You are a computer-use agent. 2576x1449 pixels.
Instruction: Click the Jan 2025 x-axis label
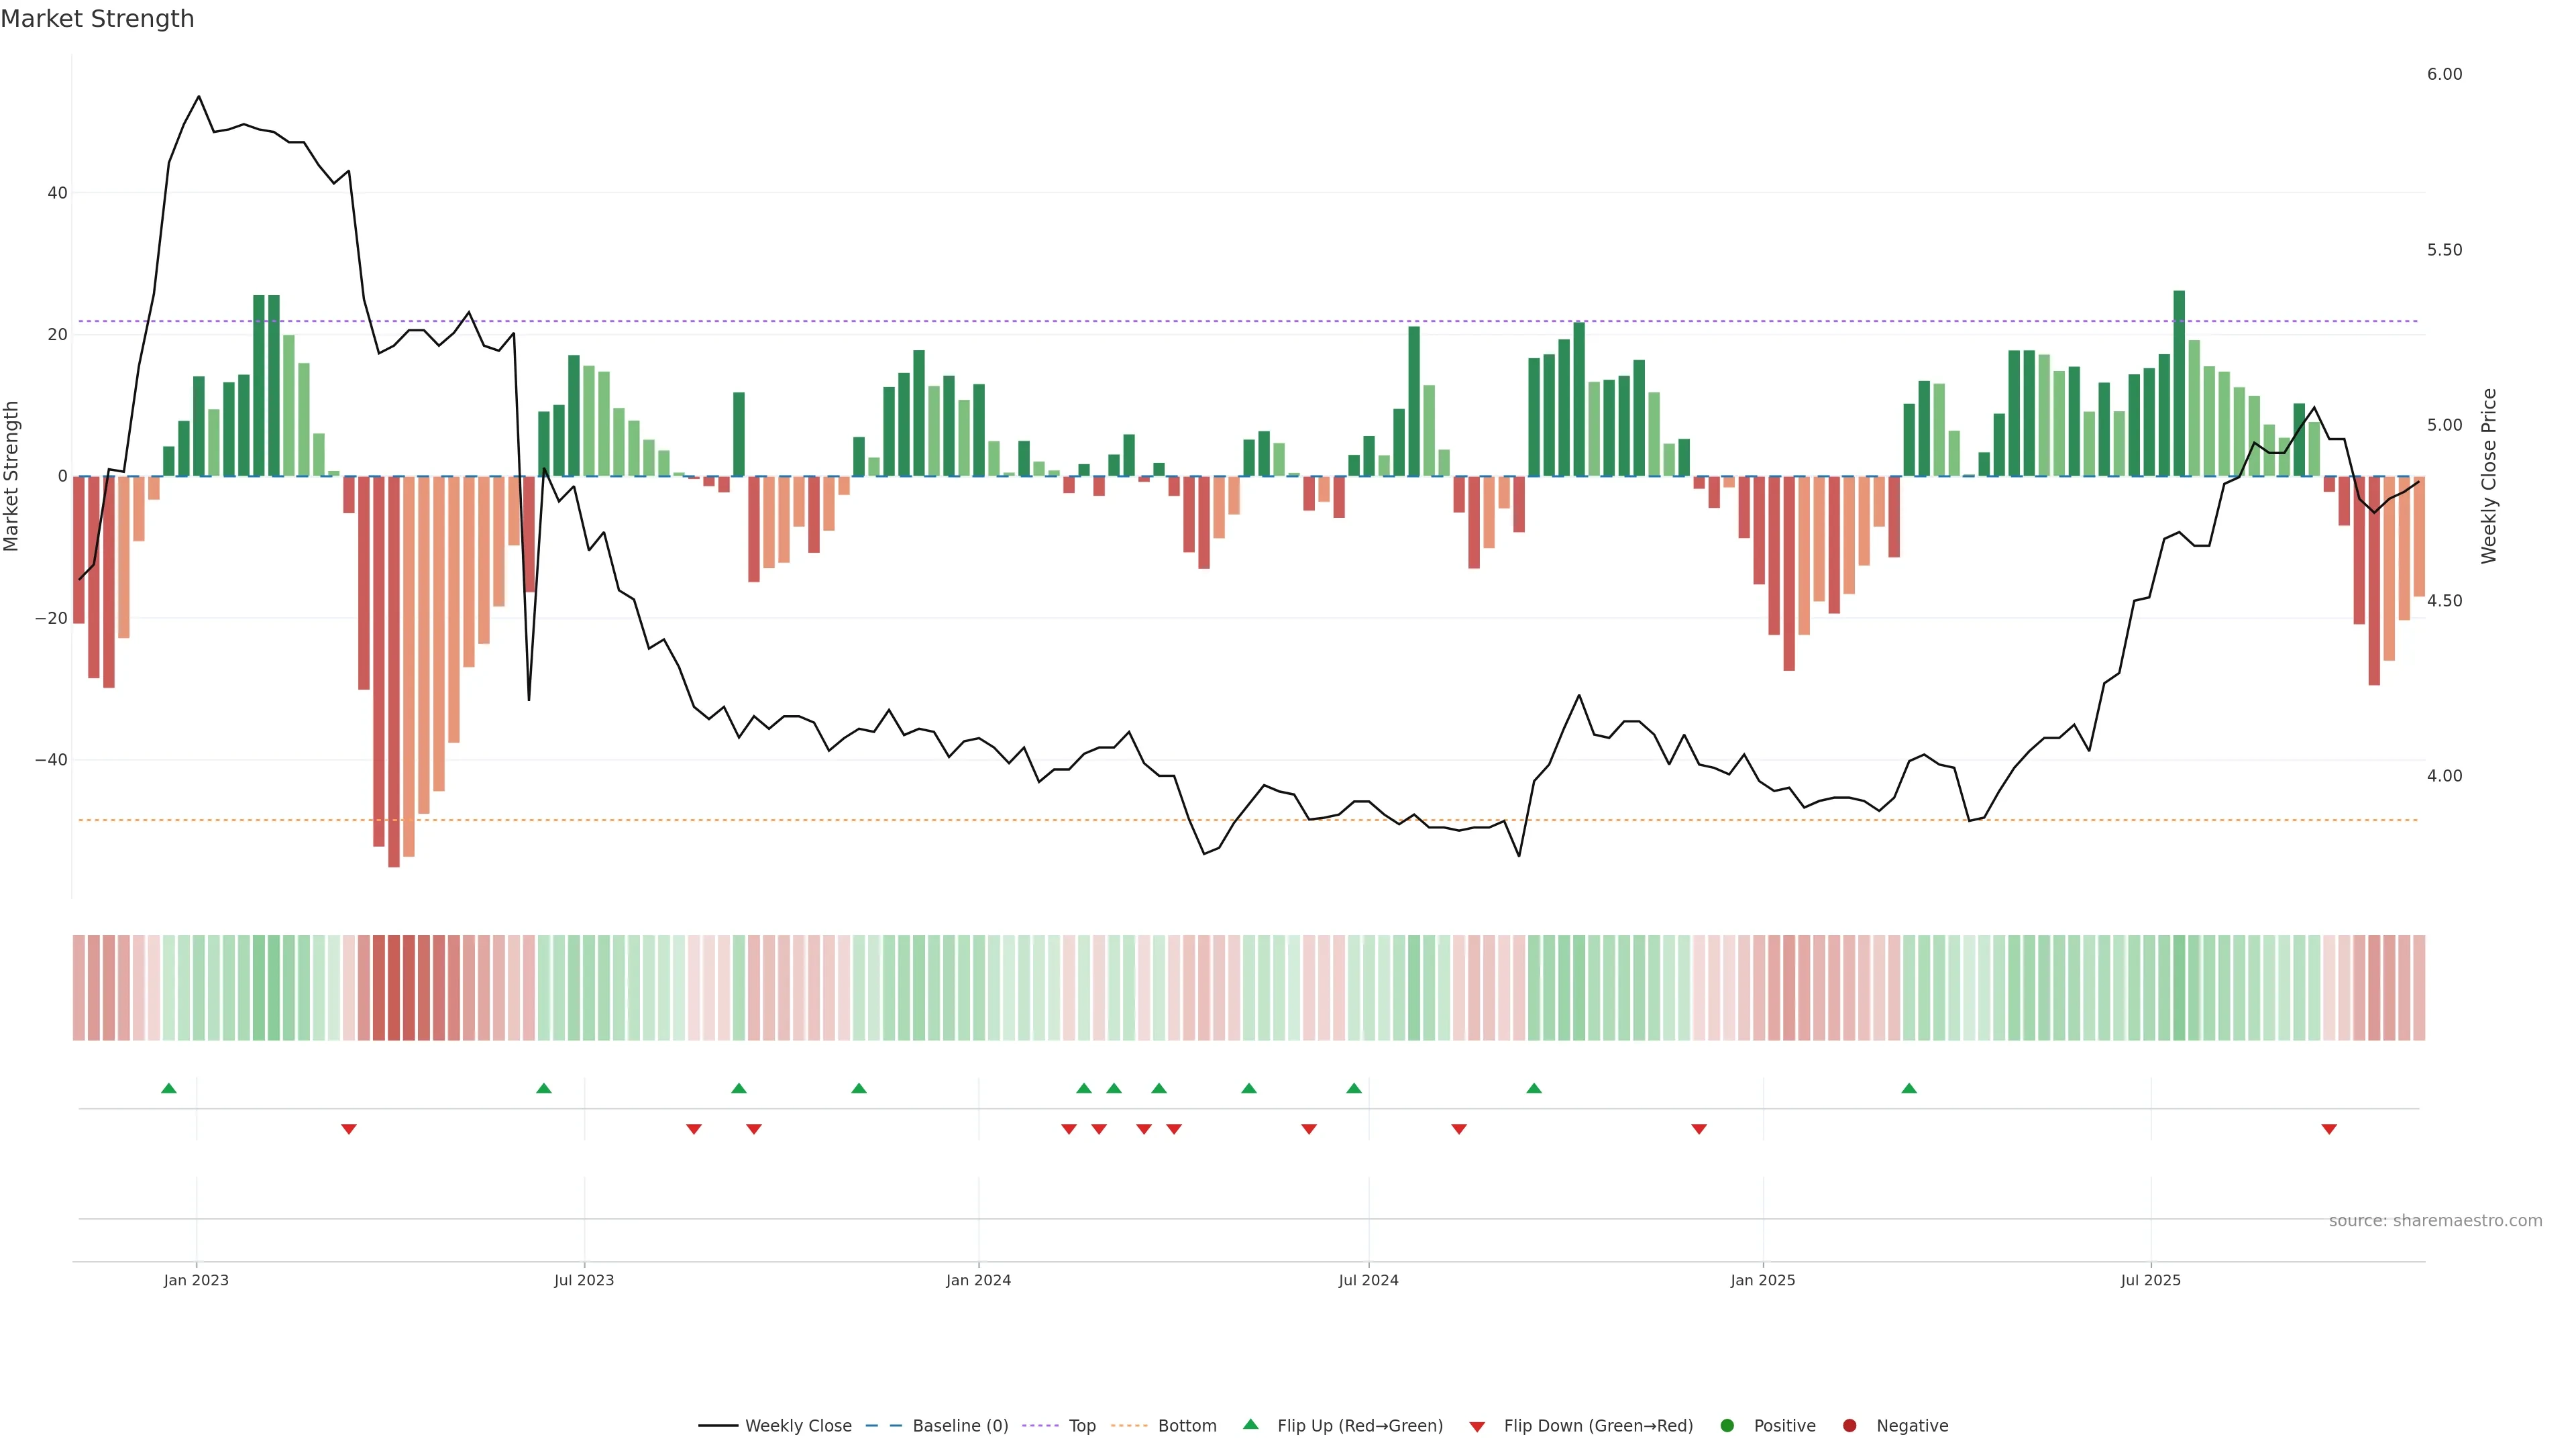coord(1763,1280)
